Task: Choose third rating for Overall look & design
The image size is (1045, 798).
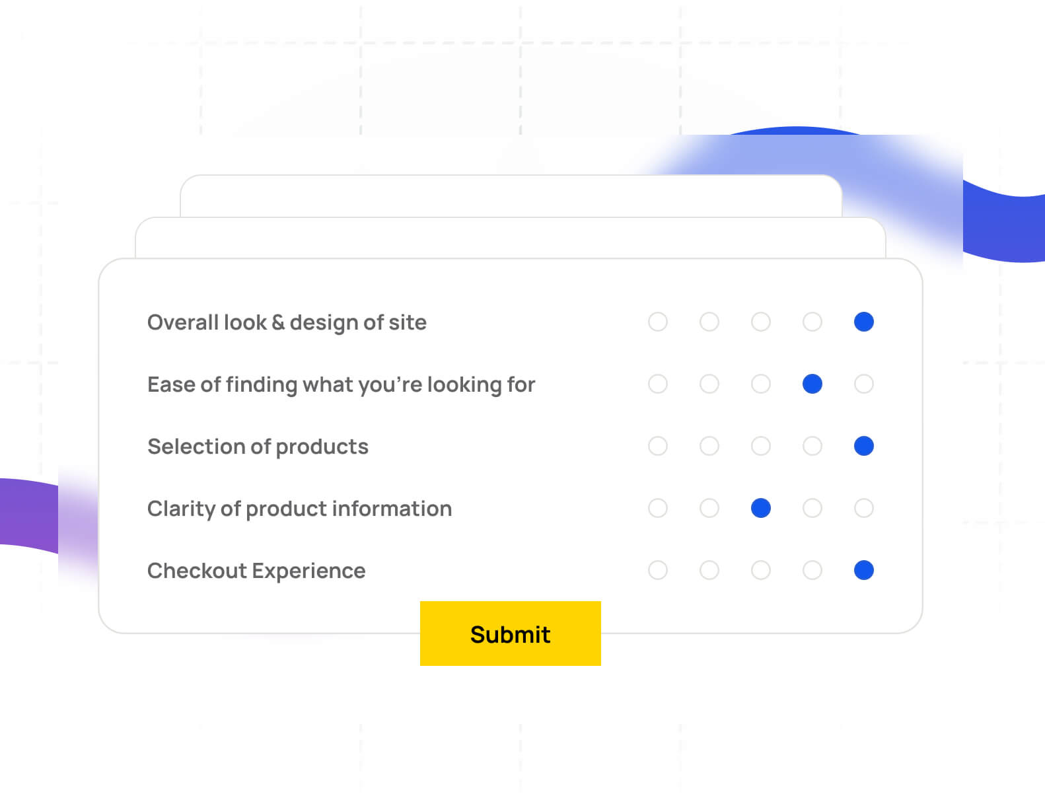Action: [761, 322]
